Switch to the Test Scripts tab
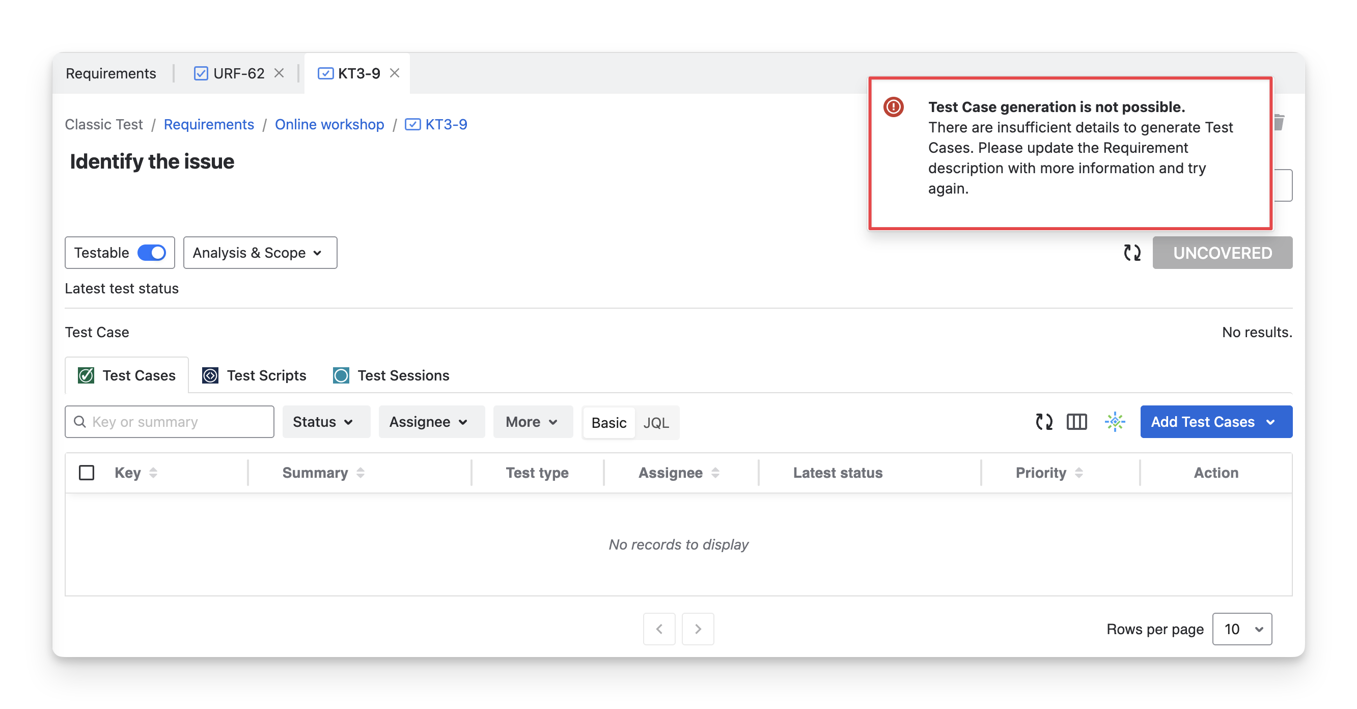 (255, 375)
